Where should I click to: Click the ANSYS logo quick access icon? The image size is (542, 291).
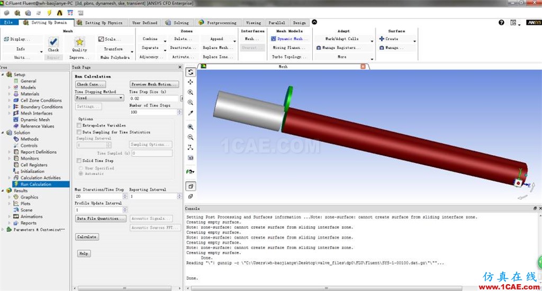pos(59,13)
